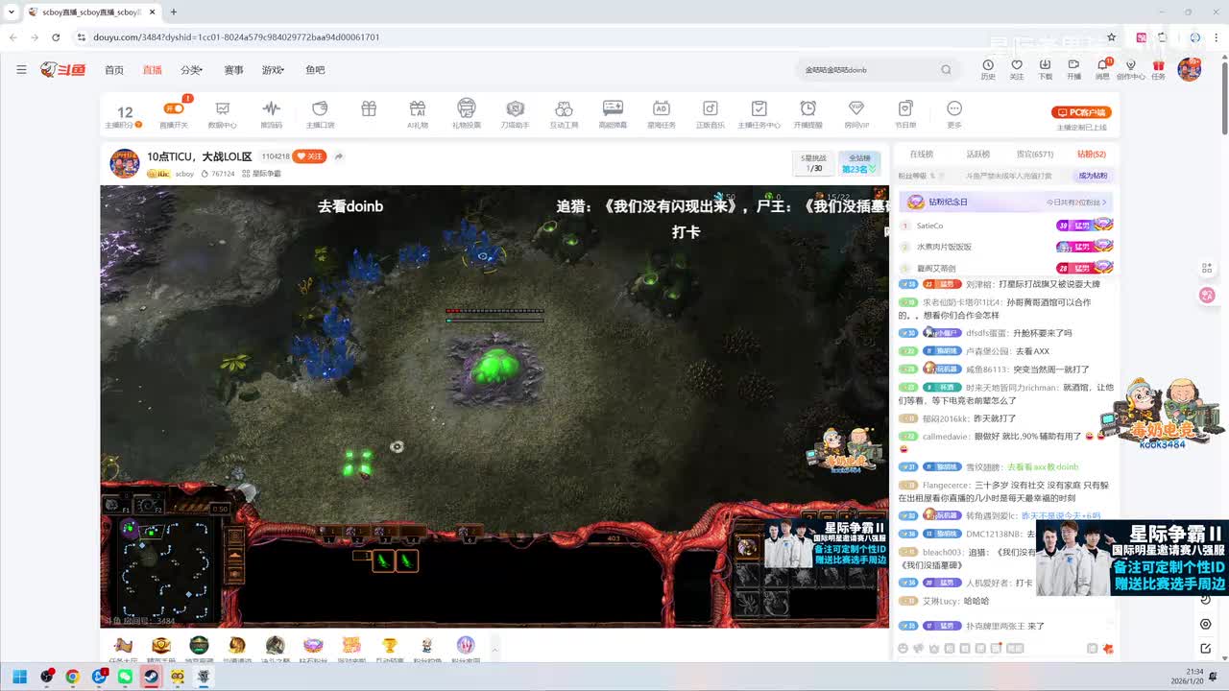Click the 更多 more tools icon

pyautogui.click(x=954, y=114)
